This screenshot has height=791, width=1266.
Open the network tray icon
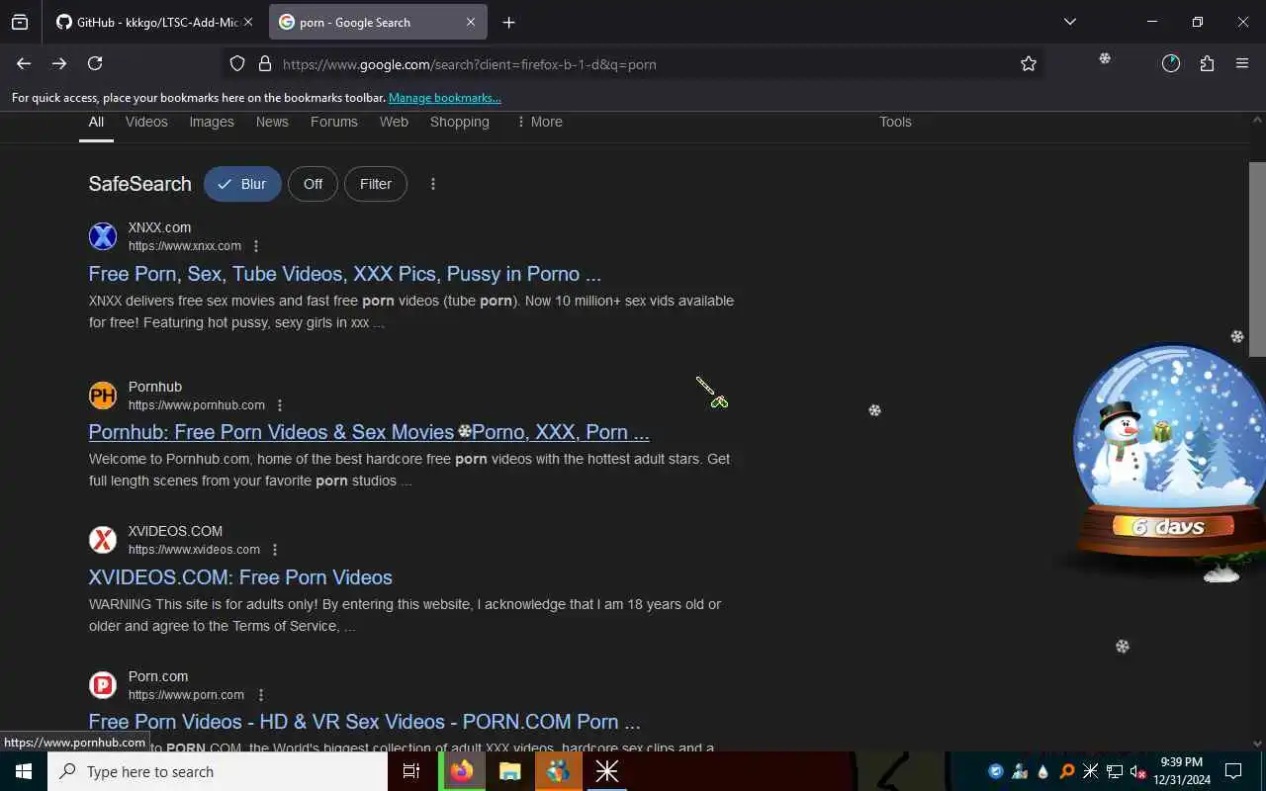click(1115, 771)
